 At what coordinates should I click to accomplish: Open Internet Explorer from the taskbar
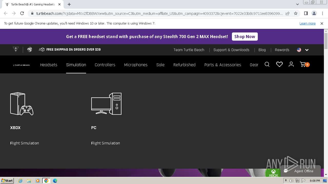pyautogui.click(x=20, y=181)
